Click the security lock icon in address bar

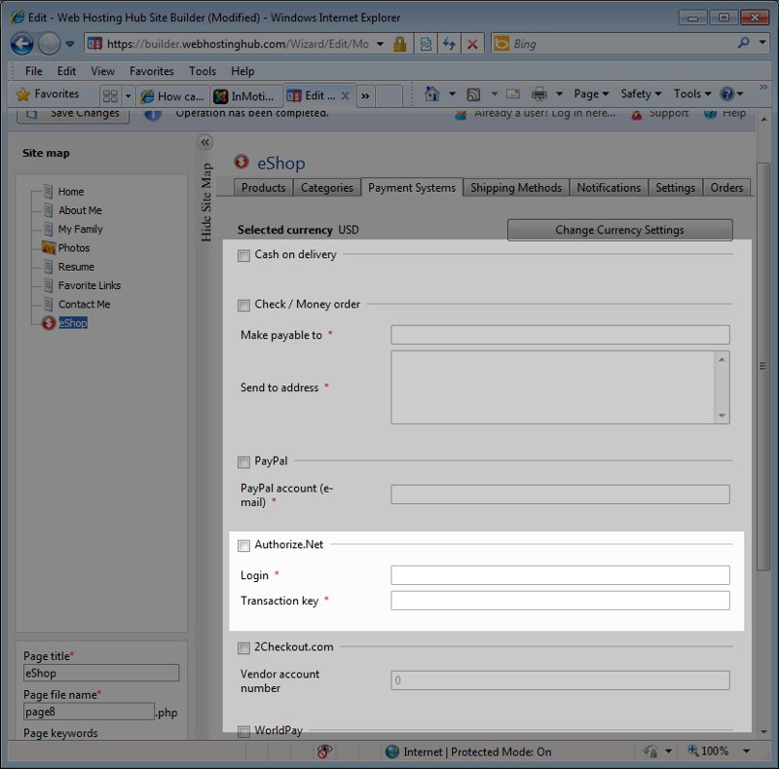coord(399,44)
